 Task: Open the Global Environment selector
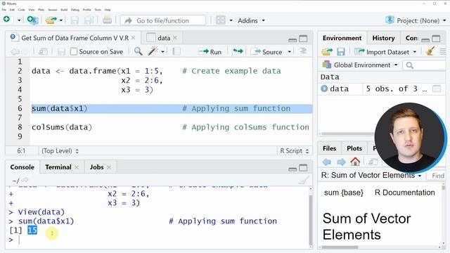(361, 65)
